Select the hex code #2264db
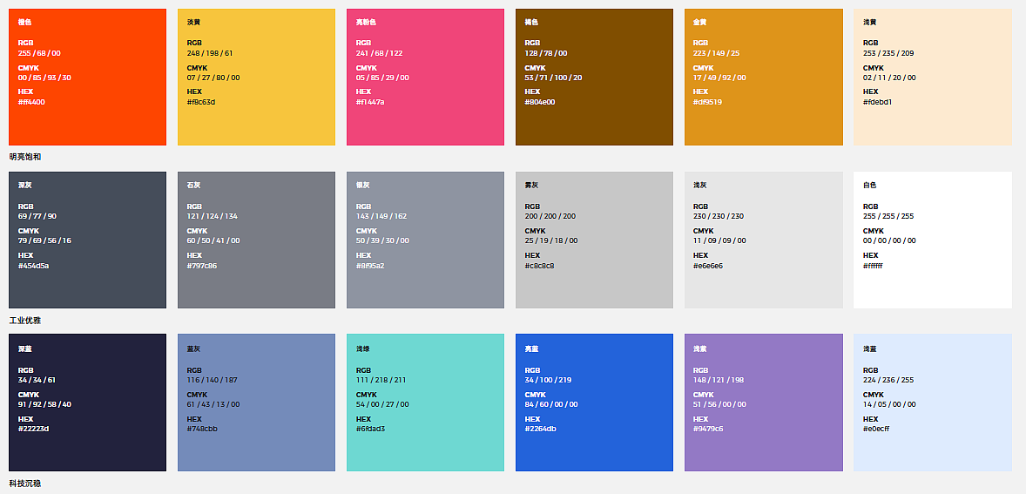This screenshot has height=494, width=1026. pyautogui.click(x=541, y=429)
